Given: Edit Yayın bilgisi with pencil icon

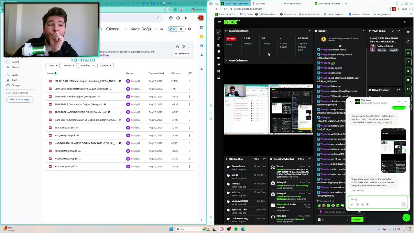Looking at the screenshot, I should point(393,31).
